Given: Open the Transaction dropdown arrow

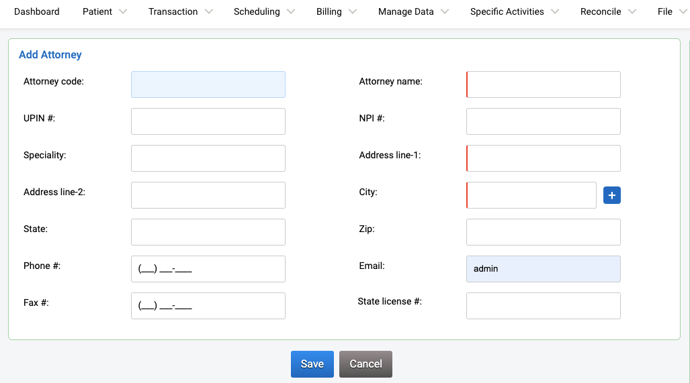Looking at the screenshot, I should point(209,11).
